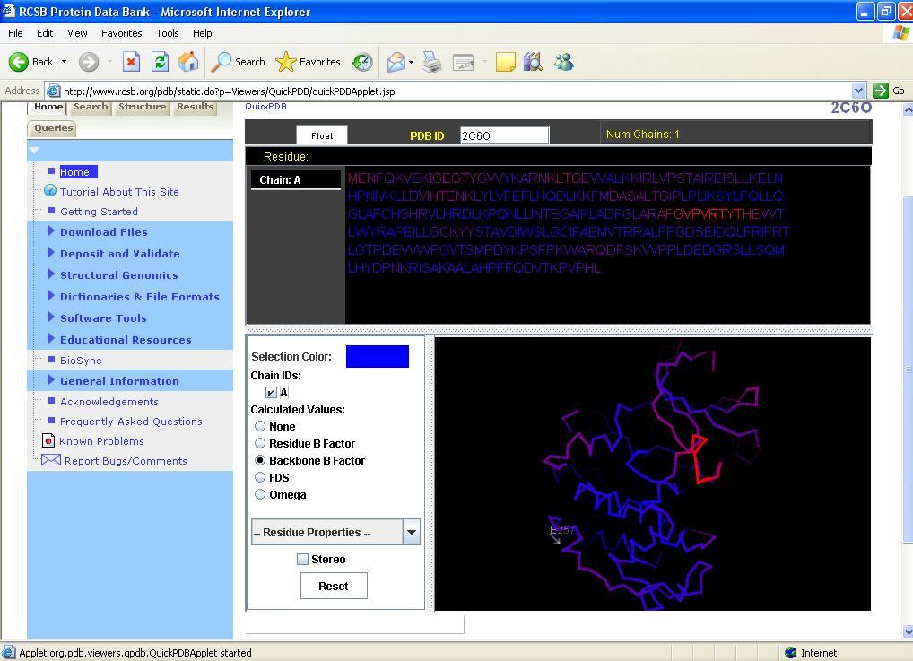The height and width of the screenshot is (661, 913).
Task: Open the Help menu
Action: [x=203, y=33]
